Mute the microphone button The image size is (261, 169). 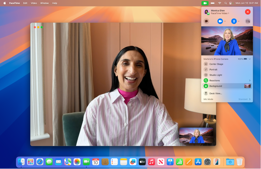tap(234, 21)
